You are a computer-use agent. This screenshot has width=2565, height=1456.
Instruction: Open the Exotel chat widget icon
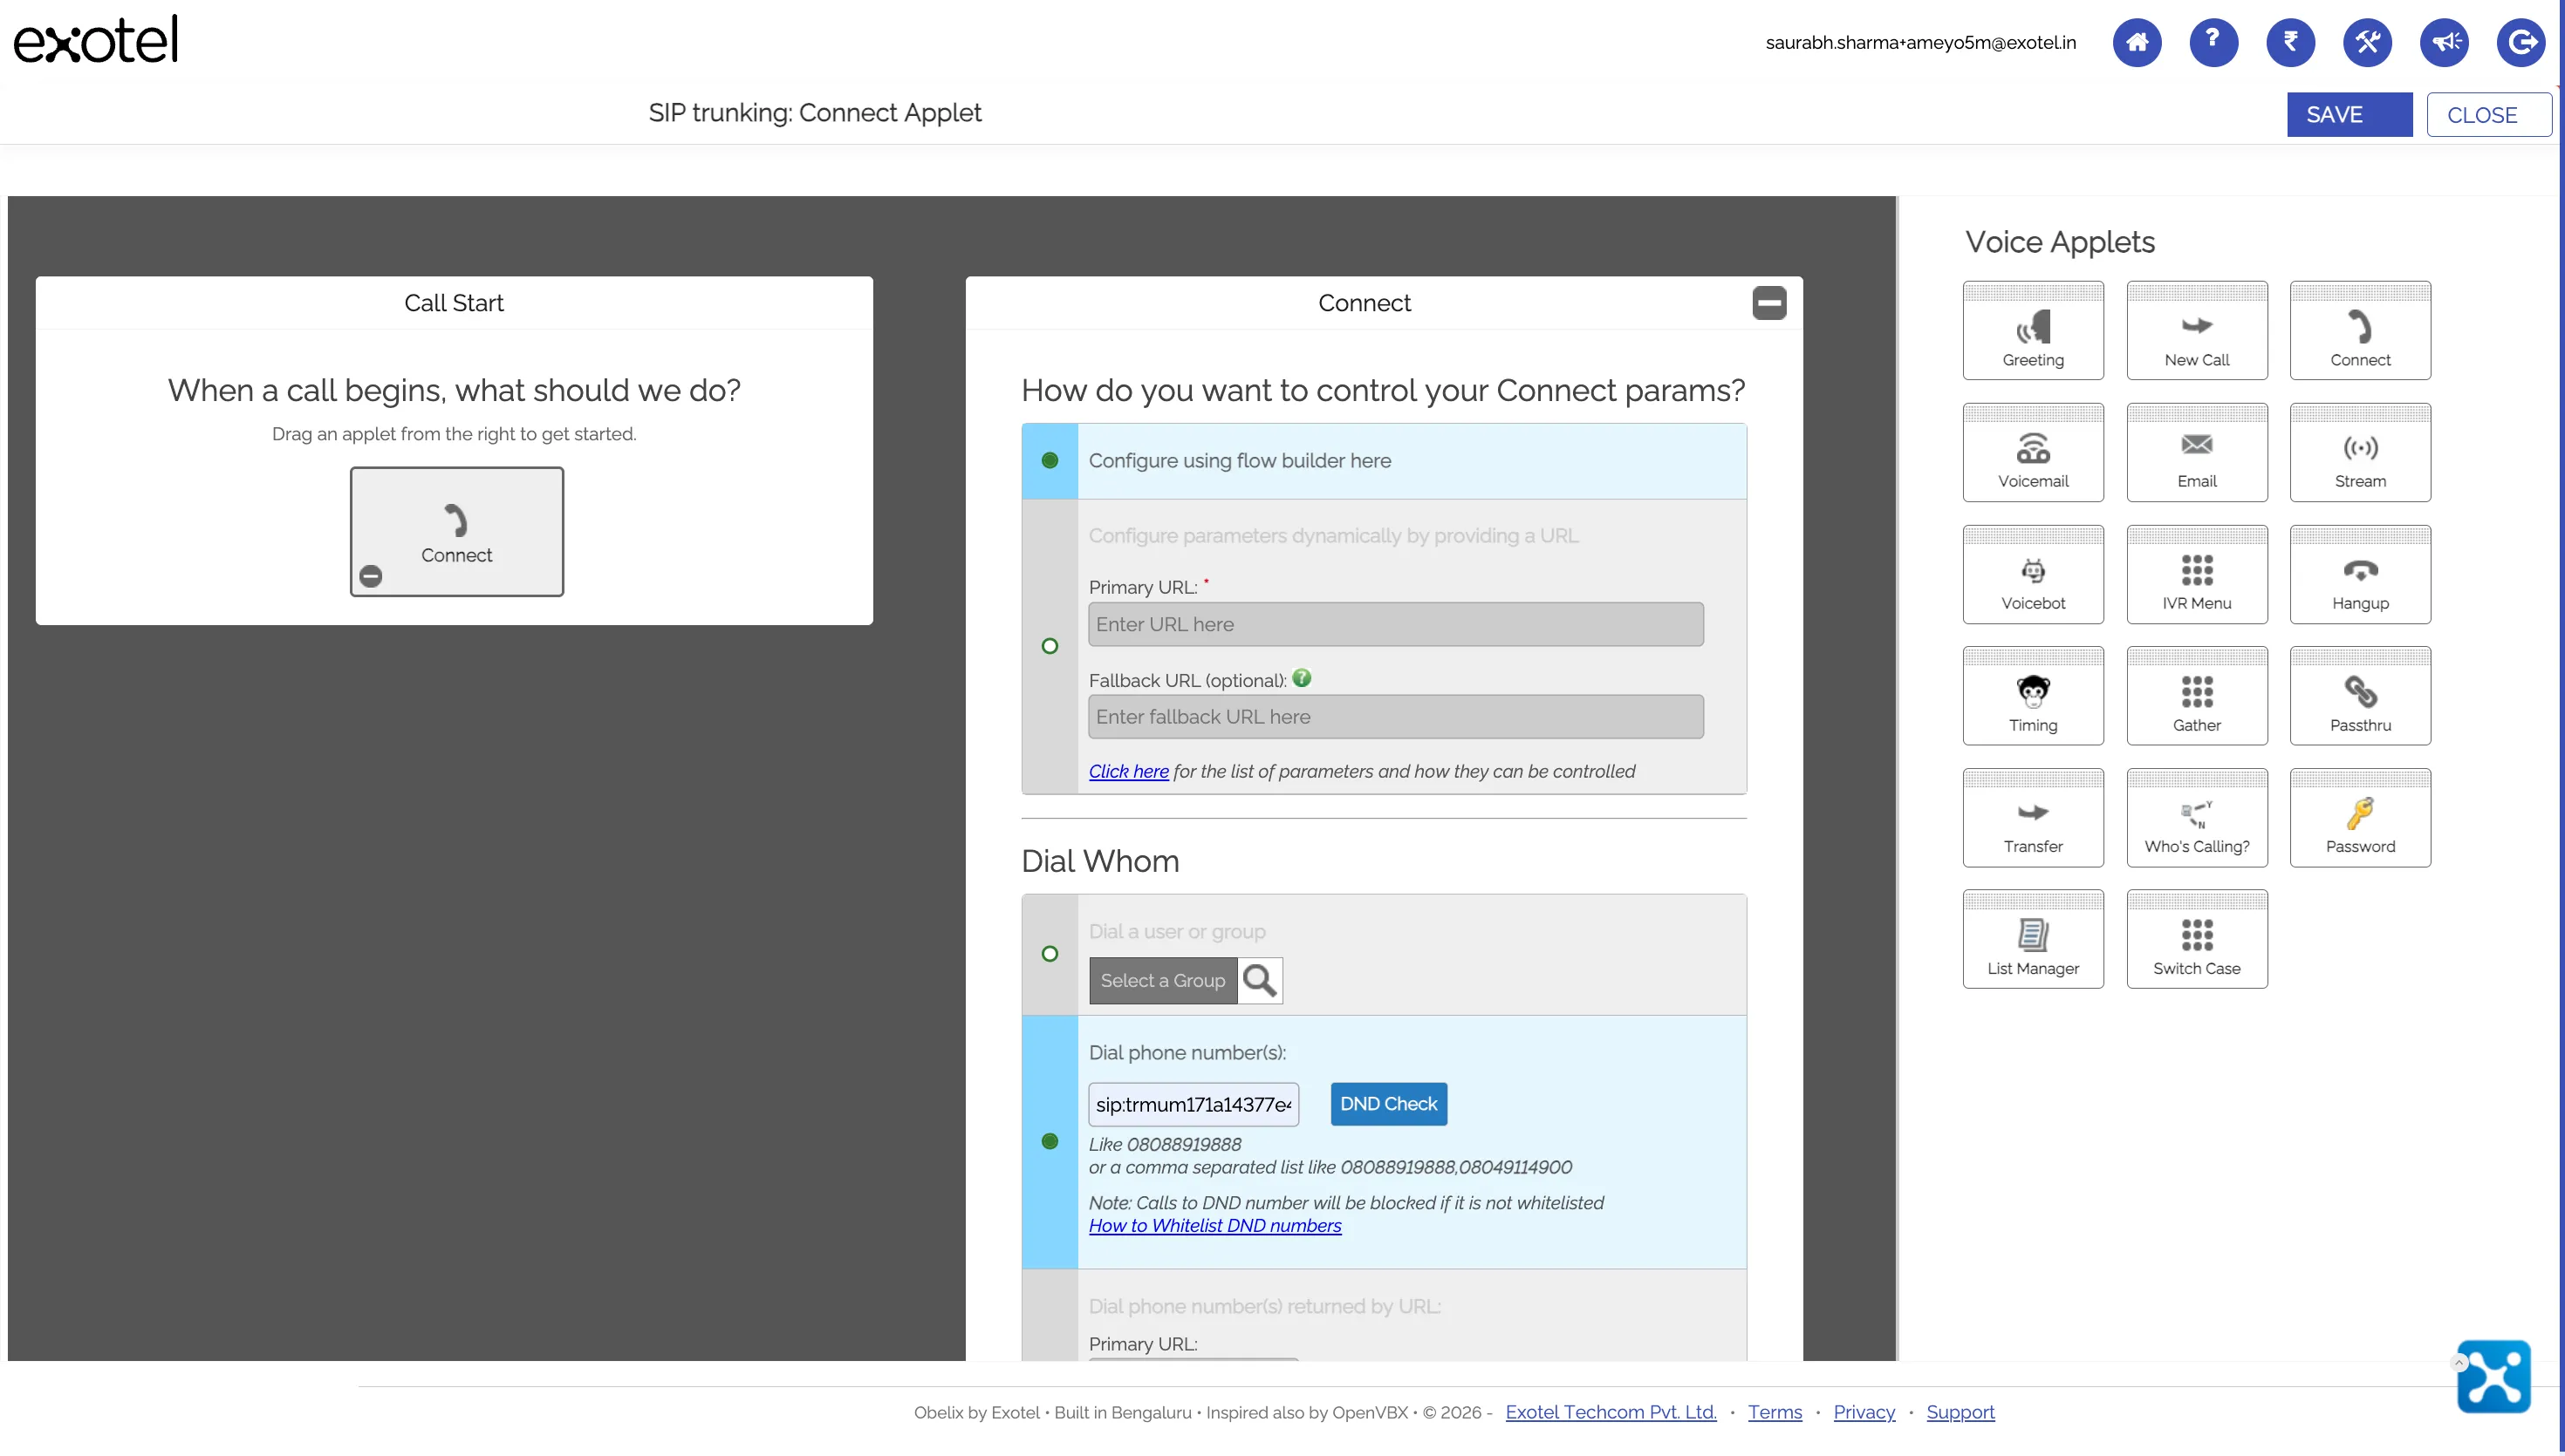[x=2493, y=1377]
